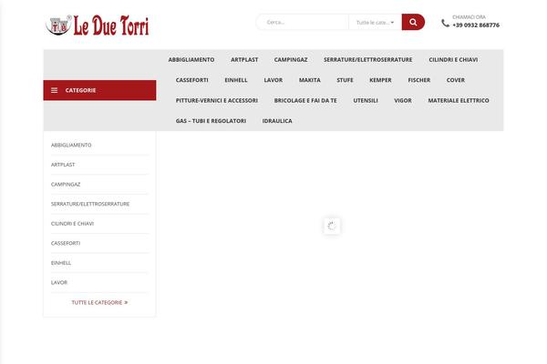Screen dimensions: 547x364
Task: Open Serrature/Elettroserrature in the sidebar list
Action: (x=90, y=204)
